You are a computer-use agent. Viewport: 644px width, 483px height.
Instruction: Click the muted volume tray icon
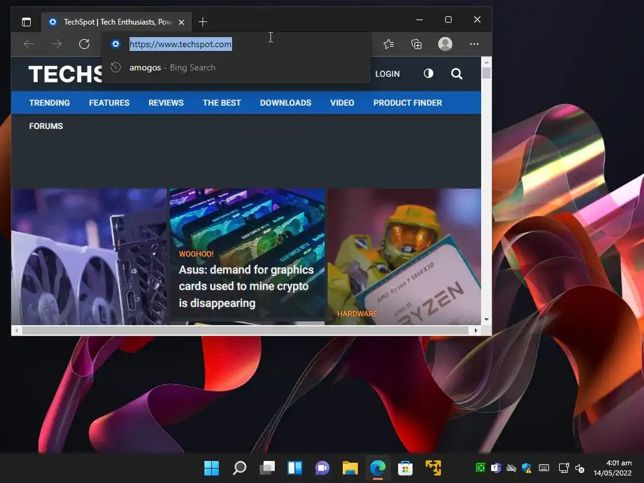[x=580, y=468]
